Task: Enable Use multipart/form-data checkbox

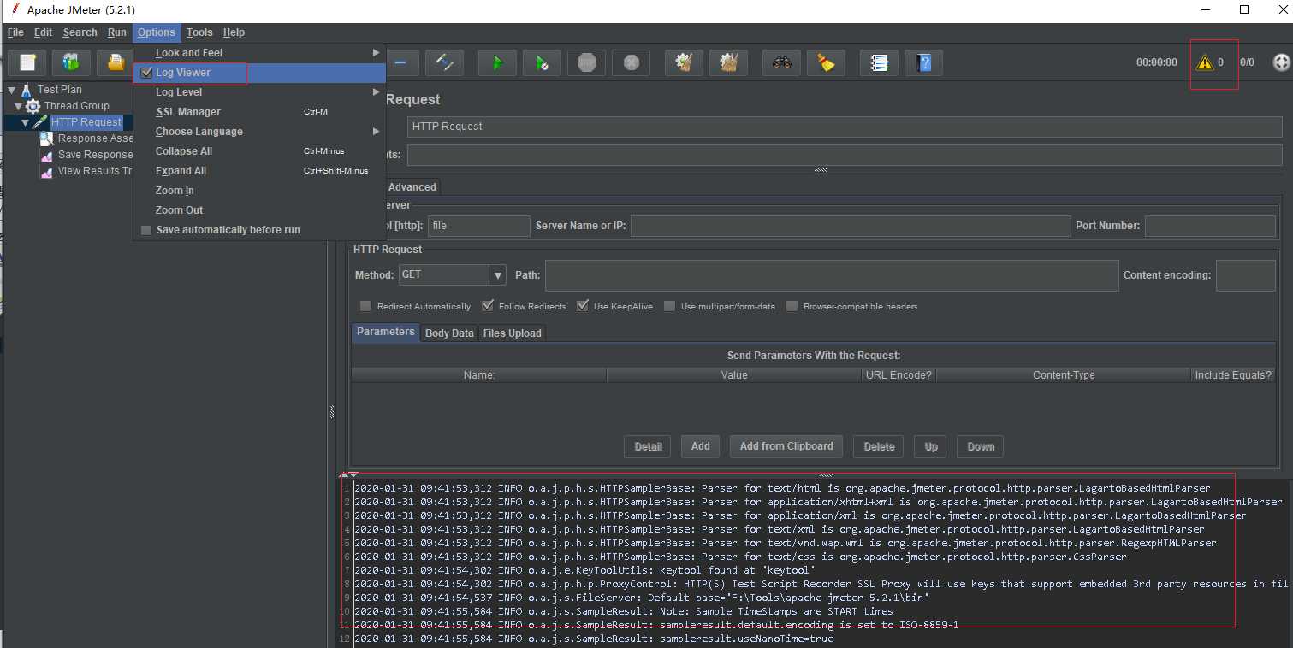Action: click(x=670, y=306)
